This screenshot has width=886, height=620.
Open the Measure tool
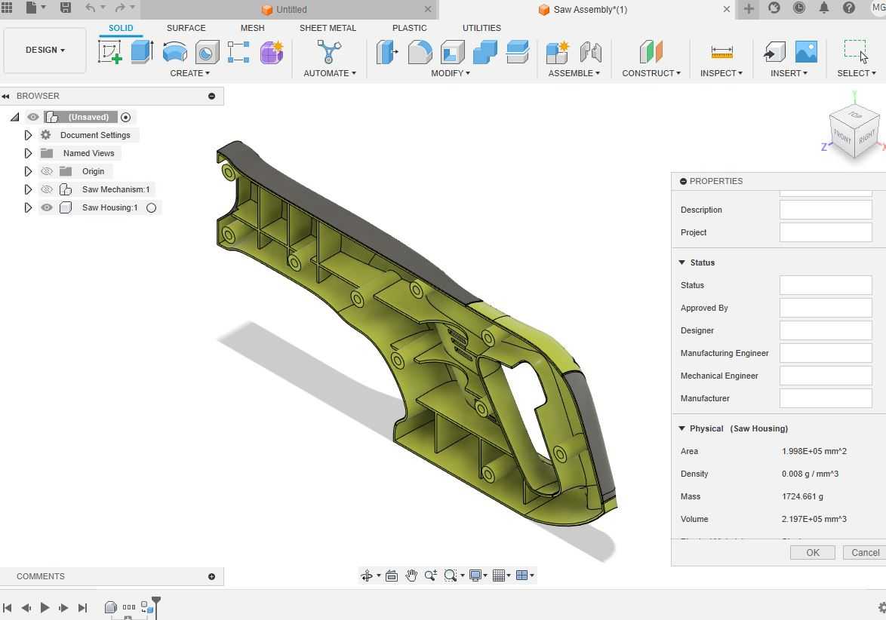click(721, 53)
